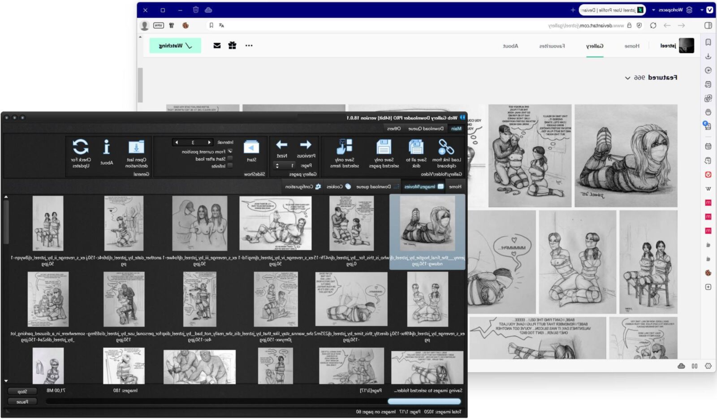Click the browser address bar
Viewport: 717px width, 419px height.
pos(426,26)
